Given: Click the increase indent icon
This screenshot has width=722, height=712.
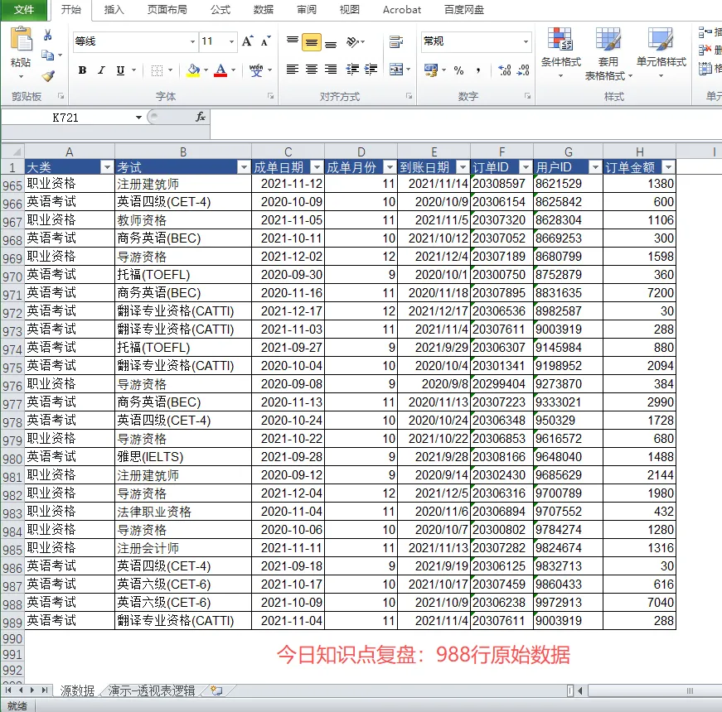Looking at the screenshot, I should pos(371,69).
